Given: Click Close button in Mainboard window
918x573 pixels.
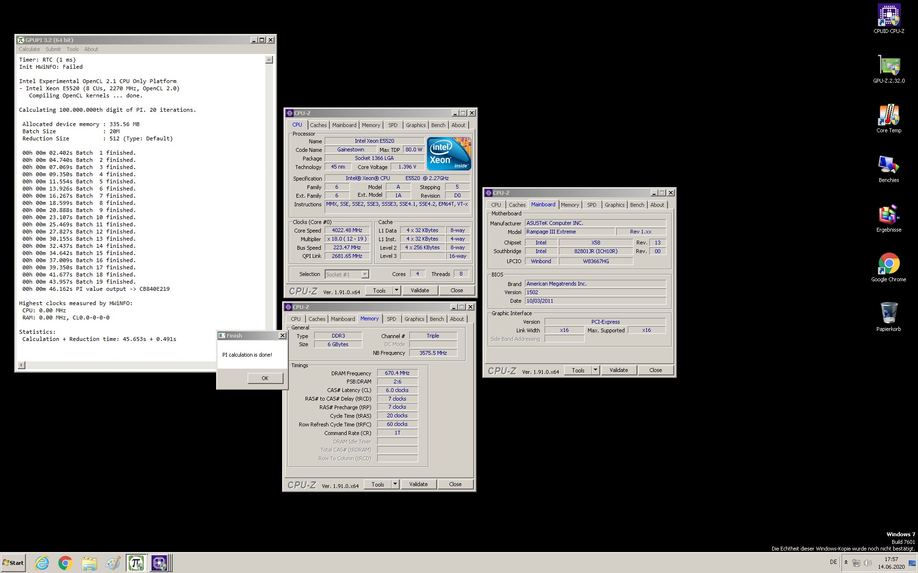Looking at the screenshot, I should point(656,370).
